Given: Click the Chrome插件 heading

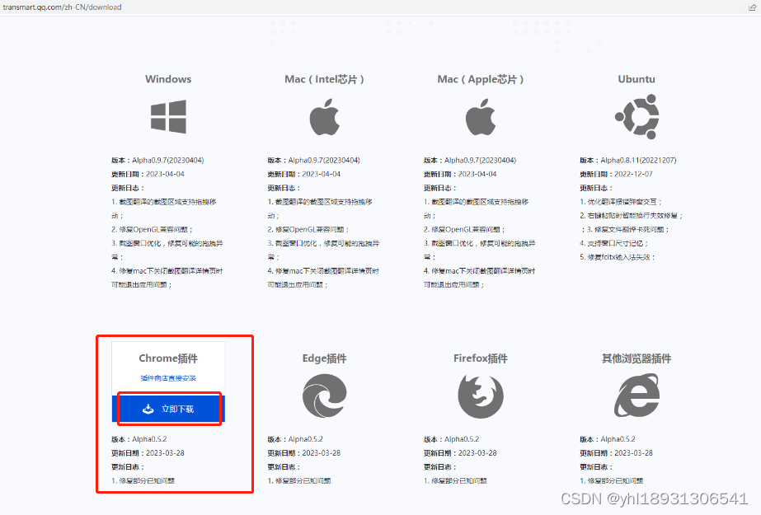Looking at the screenshot, I should click(168, 358).
